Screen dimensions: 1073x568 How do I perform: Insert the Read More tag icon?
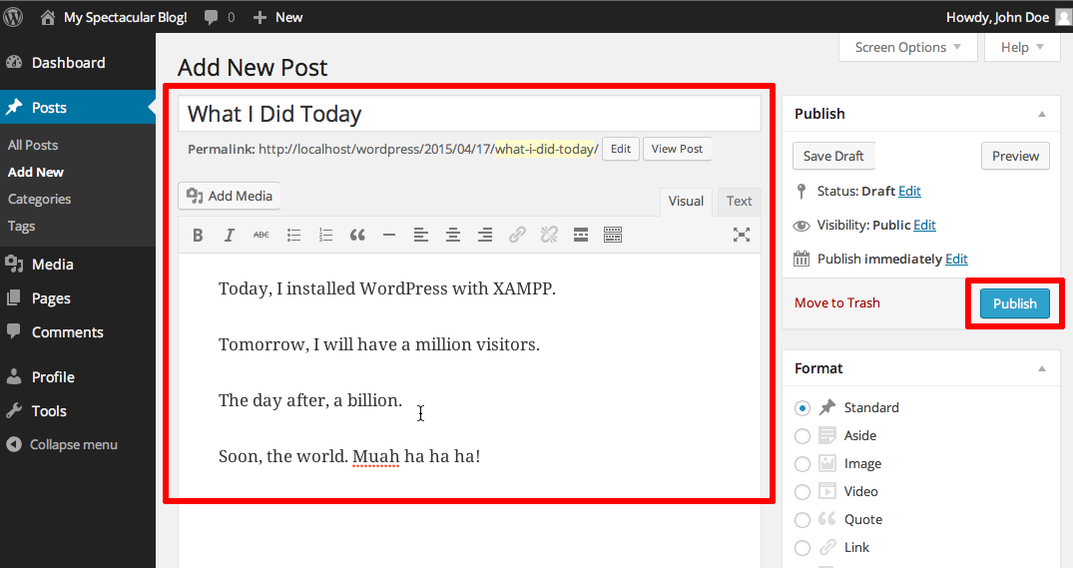[581, 236]
